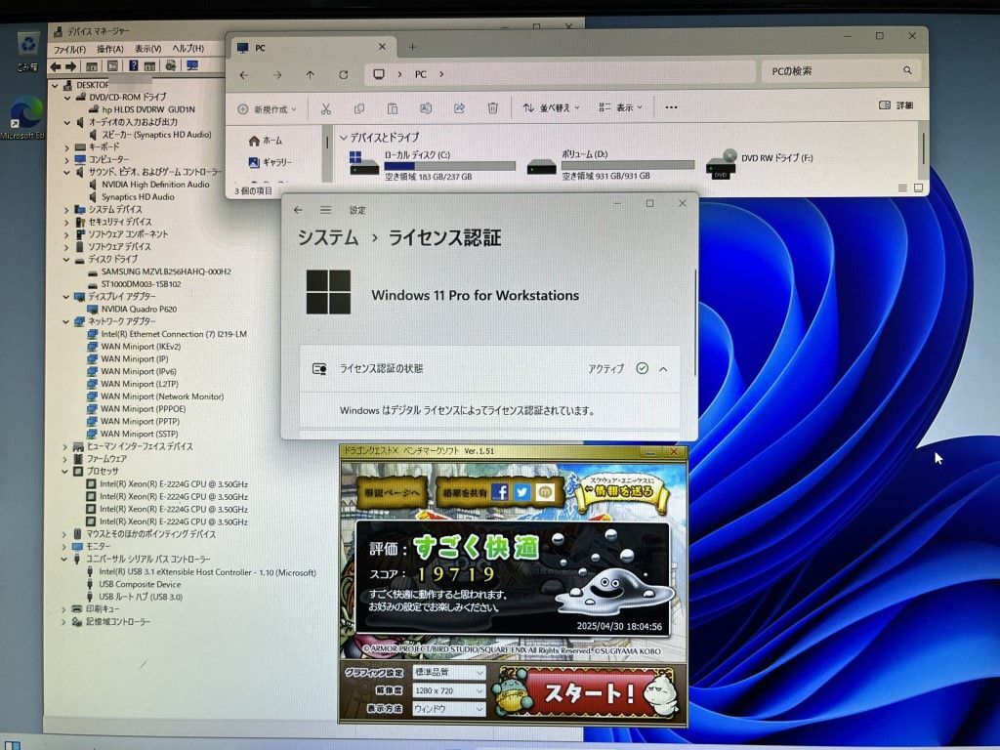
Task: Select USB Composite Device entry
Action: click(x=133, y=584)
